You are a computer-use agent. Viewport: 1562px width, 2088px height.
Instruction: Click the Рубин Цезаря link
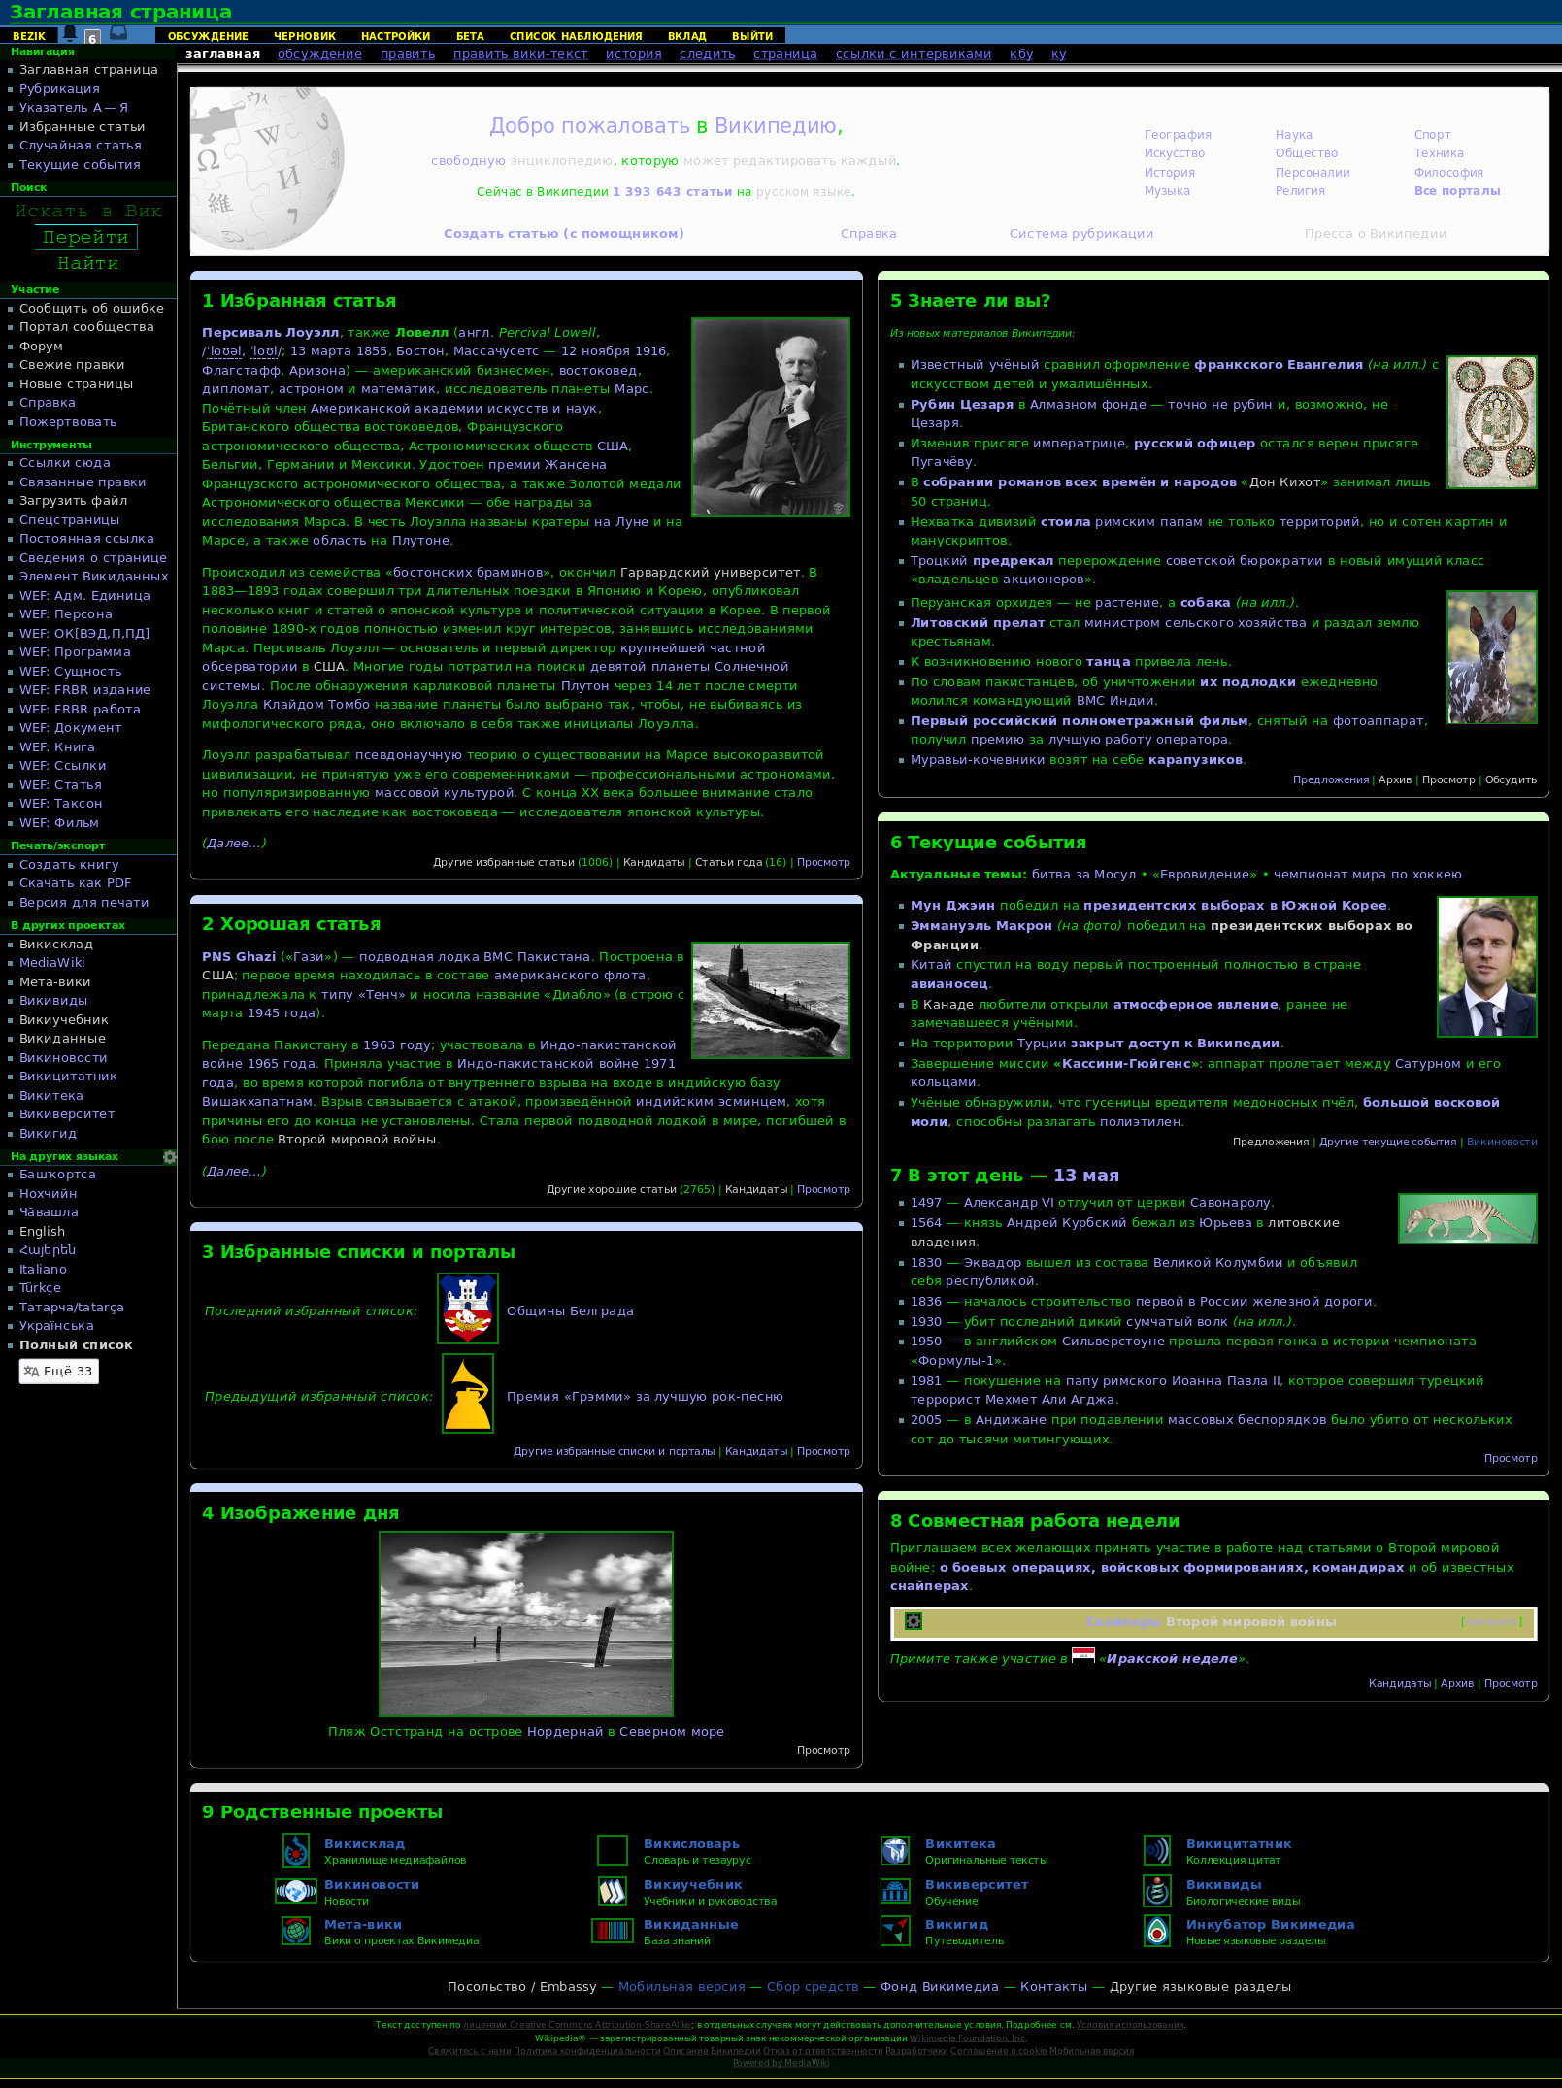tap(962, 405)
